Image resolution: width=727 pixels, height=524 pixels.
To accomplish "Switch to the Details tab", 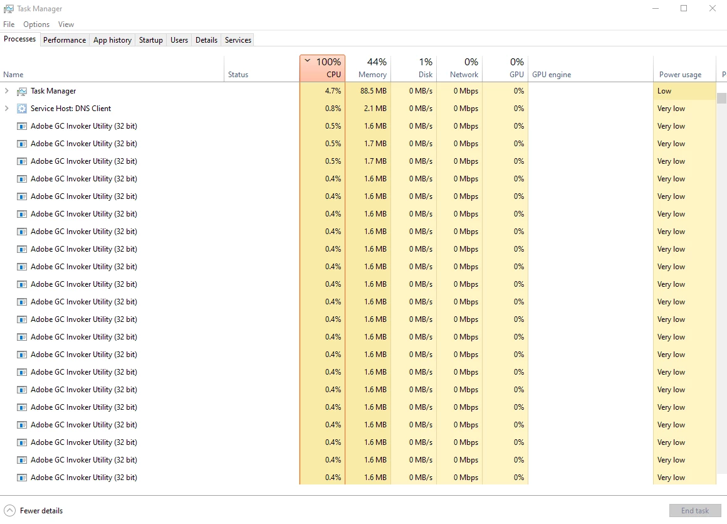I will [206, 40].
